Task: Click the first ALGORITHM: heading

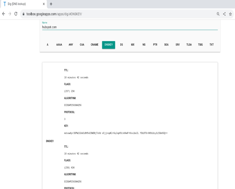Action: click(70, 98)
